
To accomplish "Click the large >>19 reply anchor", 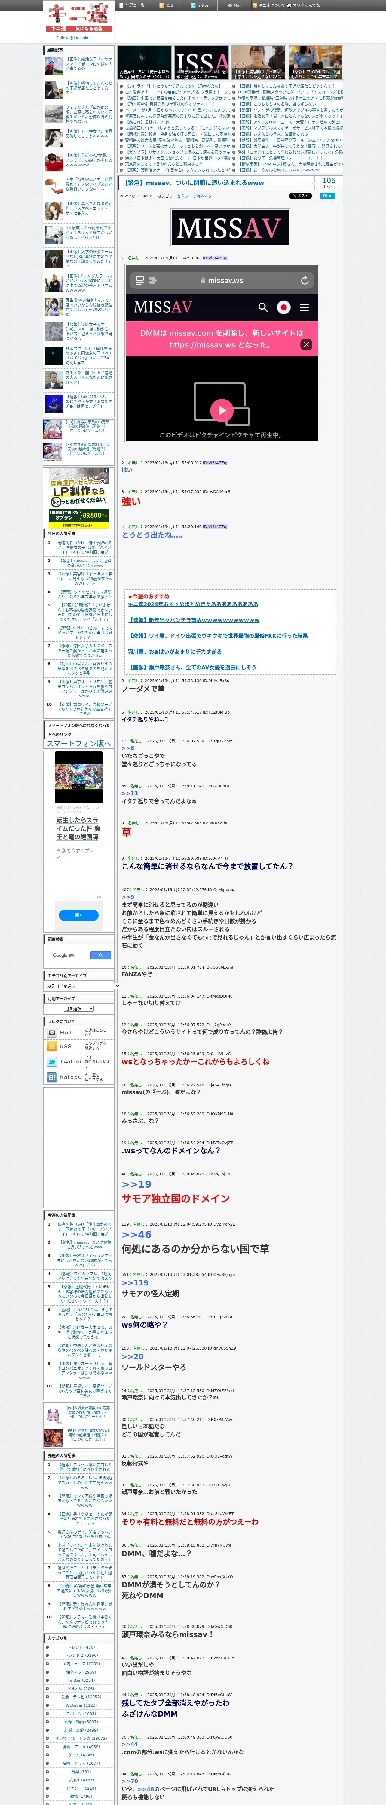I will click(136, 1184).
